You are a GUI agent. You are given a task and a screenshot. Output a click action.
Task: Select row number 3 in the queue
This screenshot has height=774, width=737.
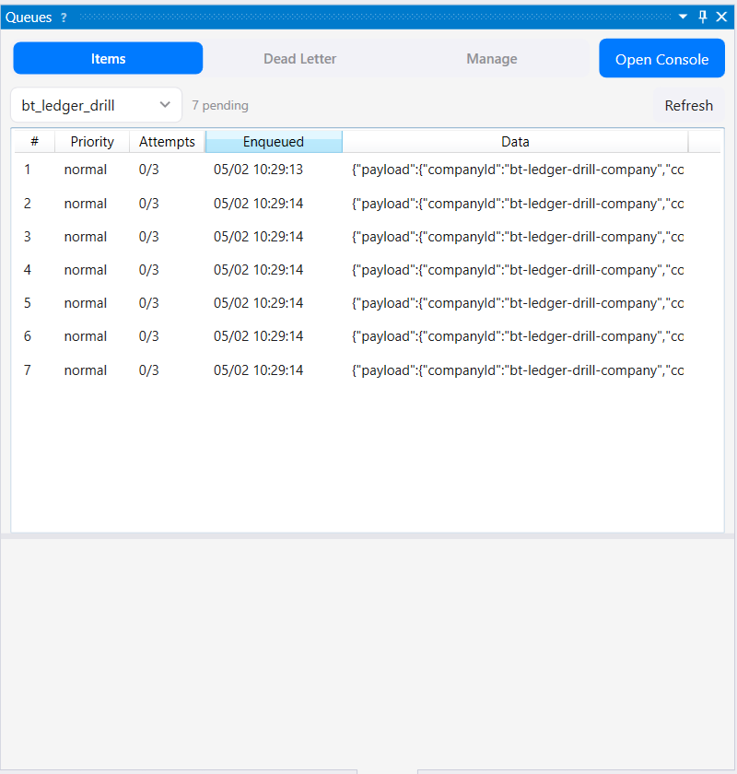click(x=368, y=237)
